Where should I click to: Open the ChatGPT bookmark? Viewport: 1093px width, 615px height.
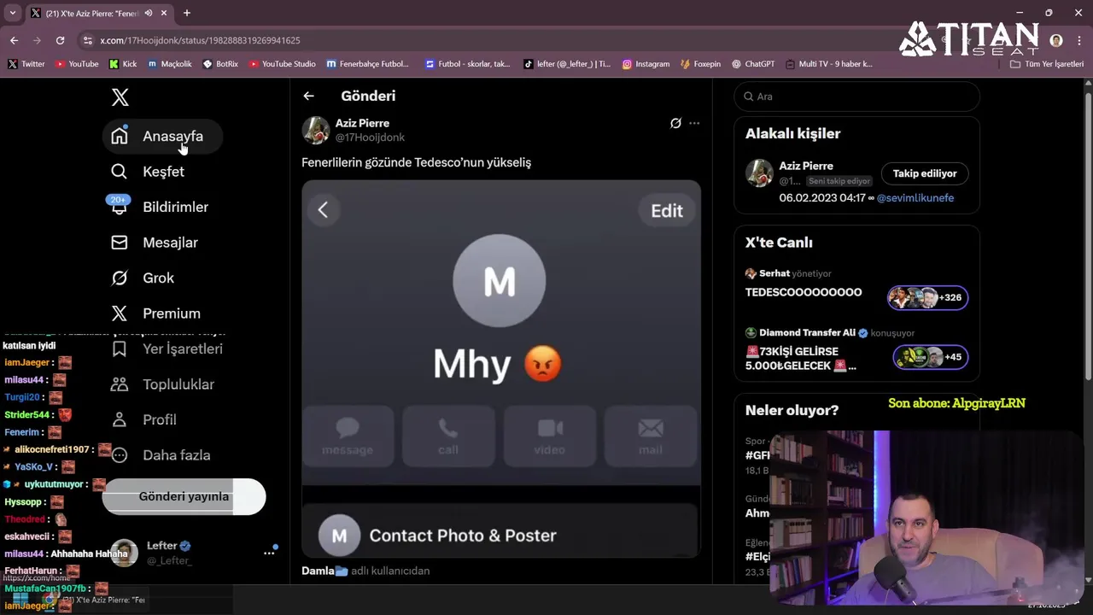coord(752,64)
